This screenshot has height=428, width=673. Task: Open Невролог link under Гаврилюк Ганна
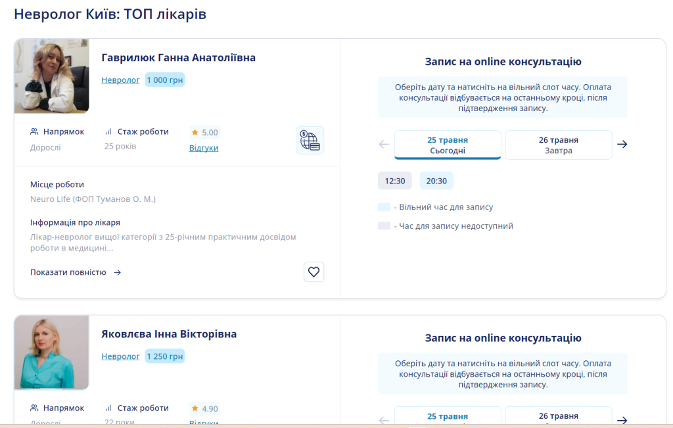pos(121,80)
